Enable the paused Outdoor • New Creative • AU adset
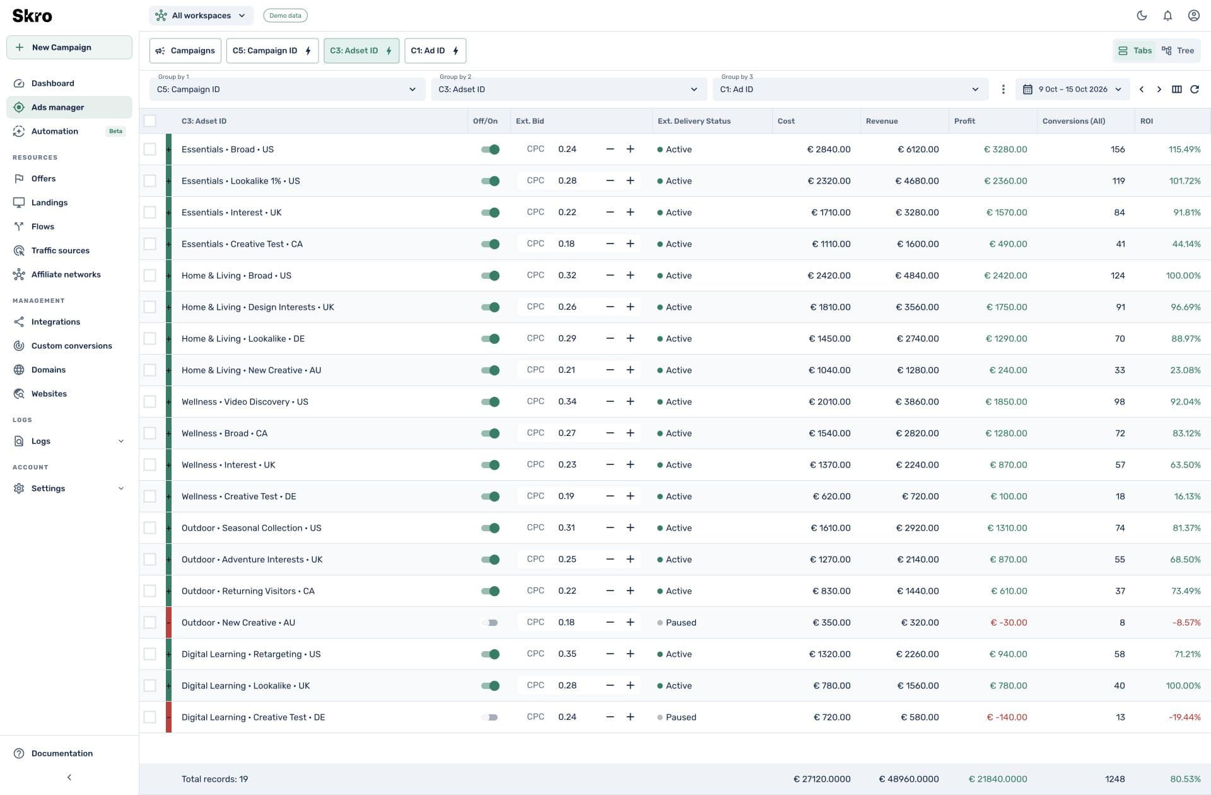The height and width of the screenshot is (795, 1211). [x=490, y=623]
